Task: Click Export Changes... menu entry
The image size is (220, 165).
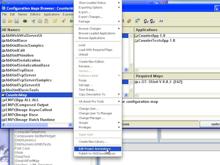Action: [x=98, y=17]
